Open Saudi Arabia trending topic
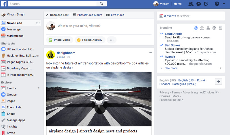Screen dimensions: 230x135 coord(174,34)
